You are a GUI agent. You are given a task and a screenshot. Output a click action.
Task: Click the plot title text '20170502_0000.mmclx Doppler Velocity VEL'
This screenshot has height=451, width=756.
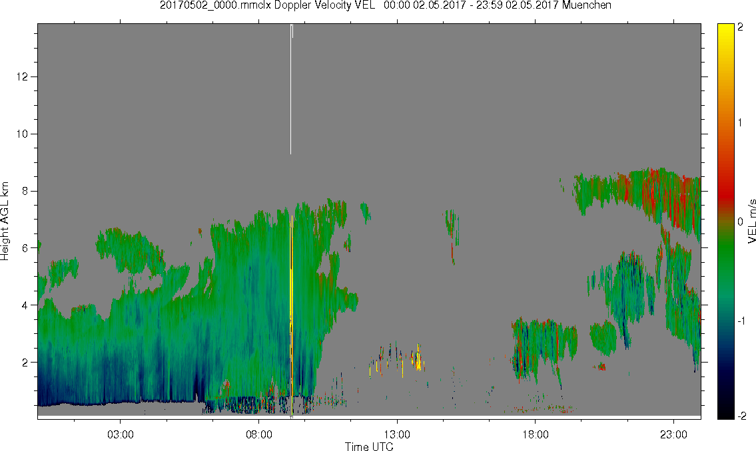pos(267,5)
